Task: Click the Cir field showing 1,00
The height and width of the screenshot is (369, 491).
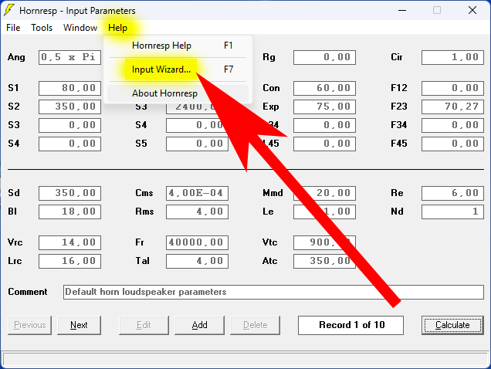Action: point(452,57)
